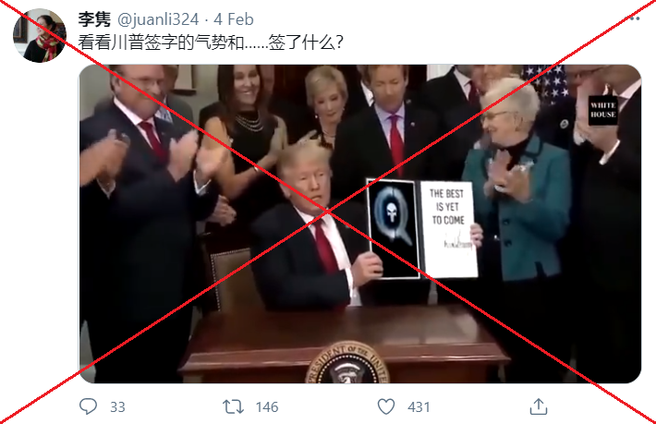Viewport: 656px width, 424px height.
Task: Click the like count 431
Action: coord(419,406)
